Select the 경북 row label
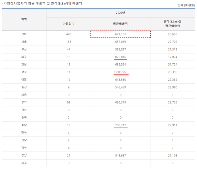Viewport: 197px width, 170px height. pos(24,148)
